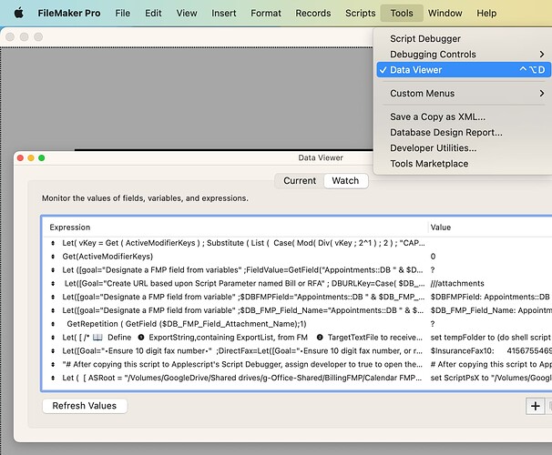Expand Debugging Controls submenu
Viewport: 552px width, 455px height.
pos(464,55)
